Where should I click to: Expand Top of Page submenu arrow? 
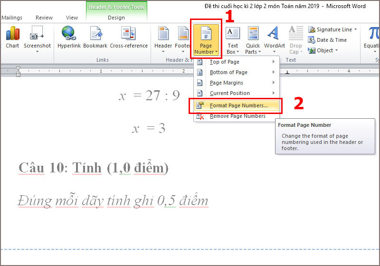pos(274,62)
